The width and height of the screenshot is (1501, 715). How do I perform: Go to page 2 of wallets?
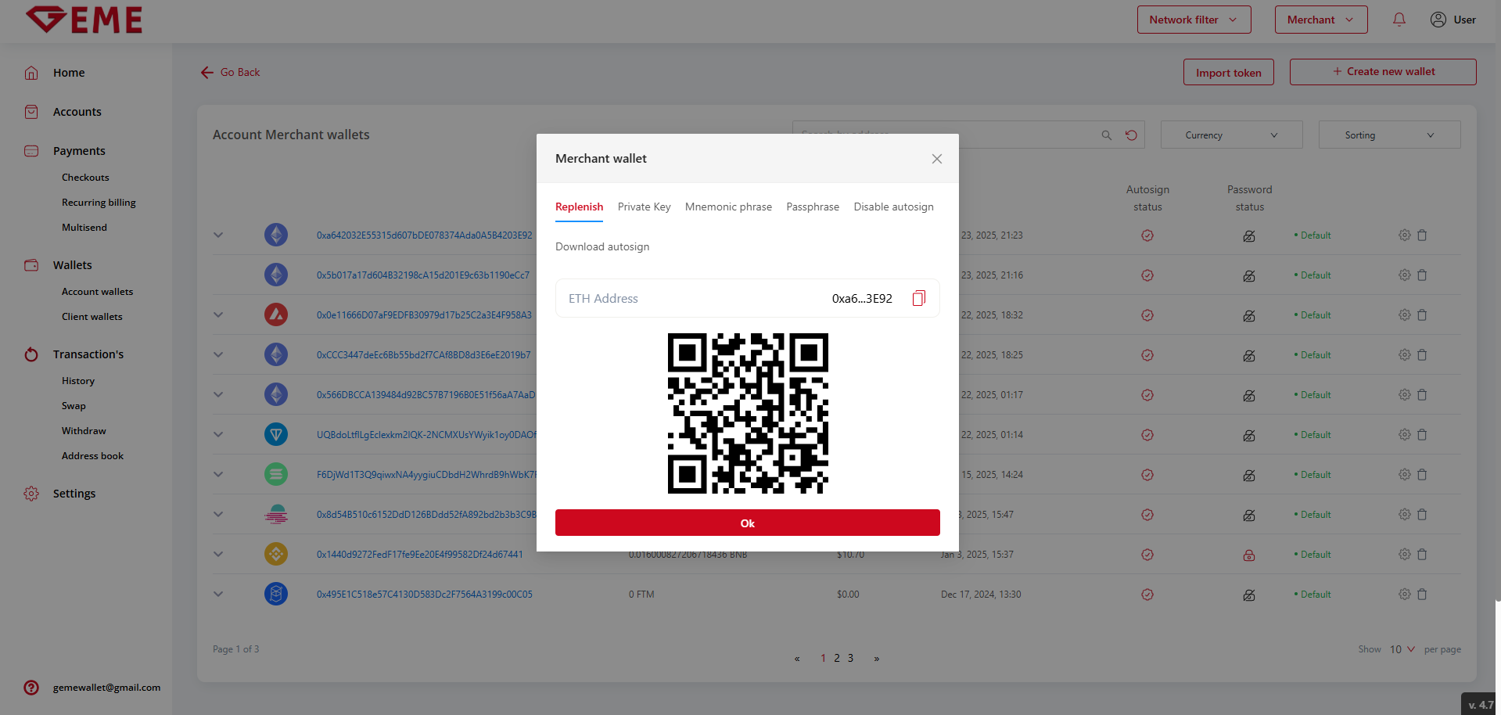click(836, 659)
